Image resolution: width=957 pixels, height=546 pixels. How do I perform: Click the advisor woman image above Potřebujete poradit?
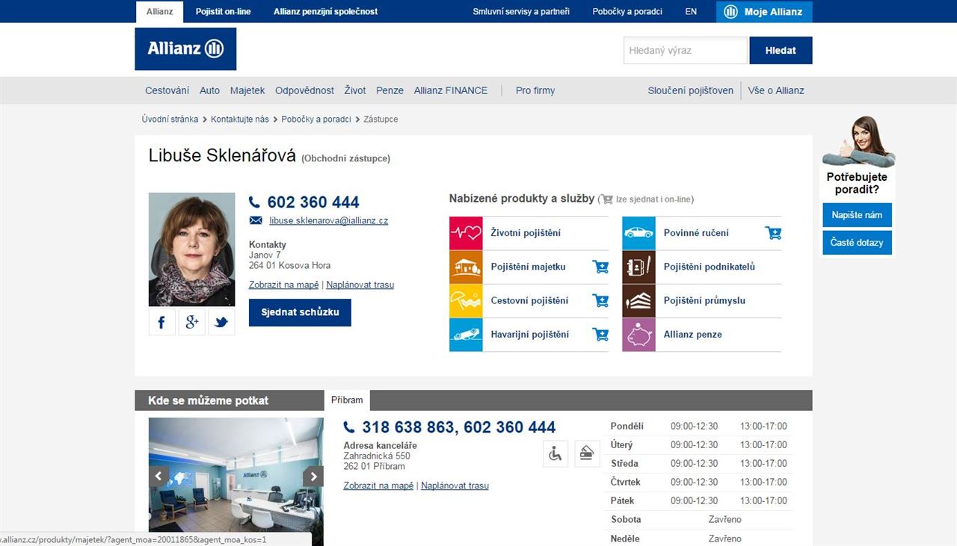tap(858, 142)
